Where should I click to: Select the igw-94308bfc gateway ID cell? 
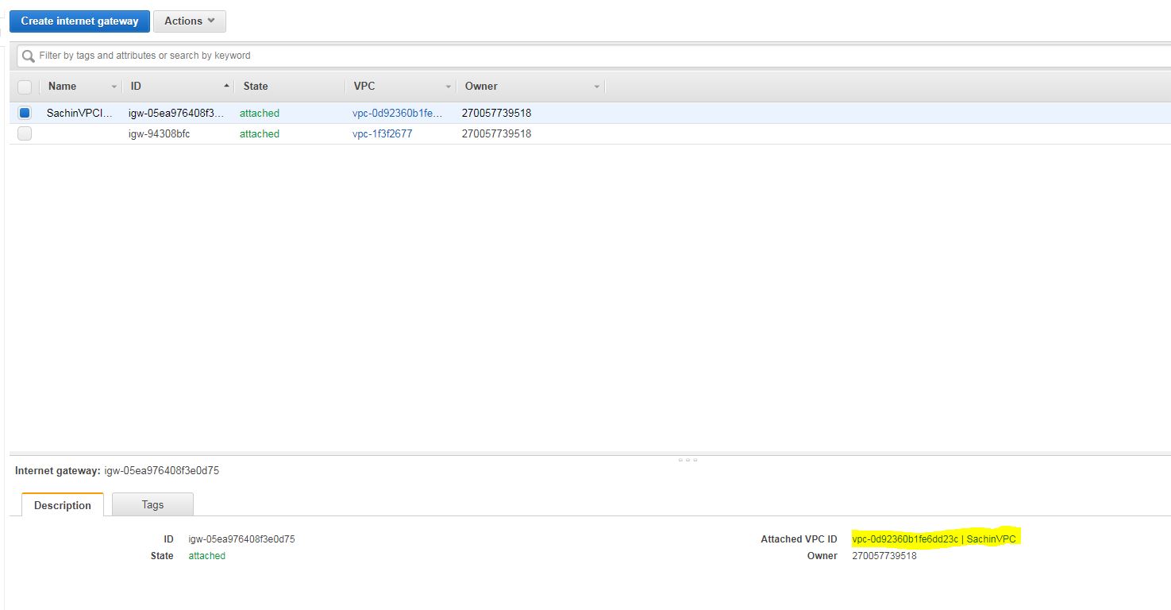[160, 133]
